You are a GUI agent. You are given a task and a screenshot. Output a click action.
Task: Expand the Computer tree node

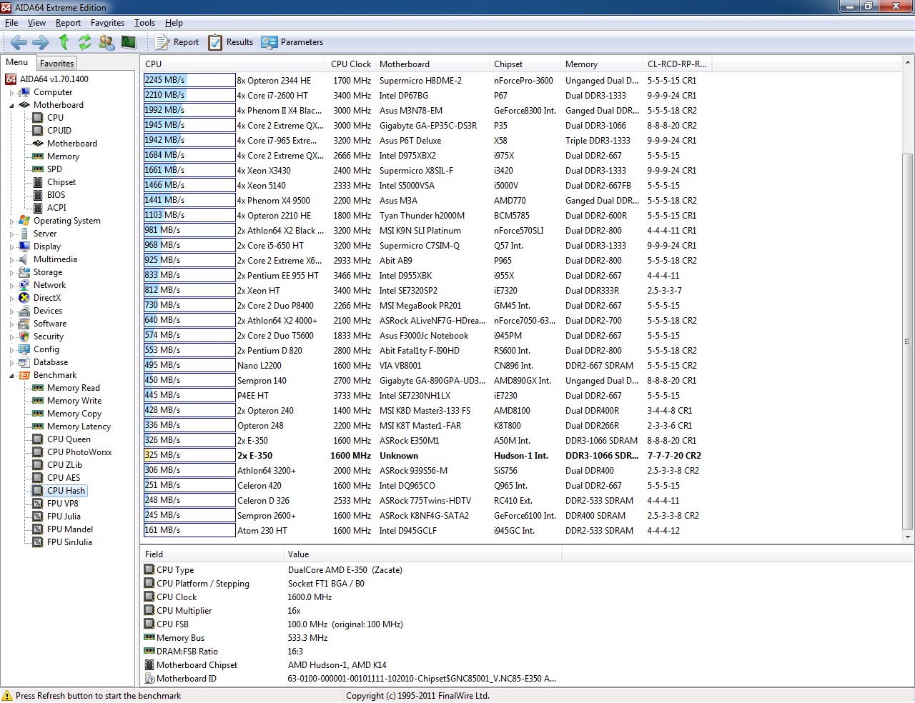click(11, 93)
